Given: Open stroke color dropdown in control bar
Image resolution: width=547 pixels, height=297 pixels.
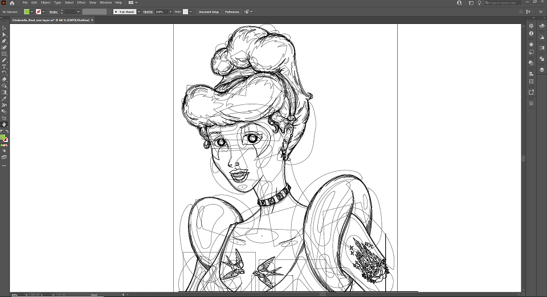Looking at the screenshot, I should tap(44, 11).
